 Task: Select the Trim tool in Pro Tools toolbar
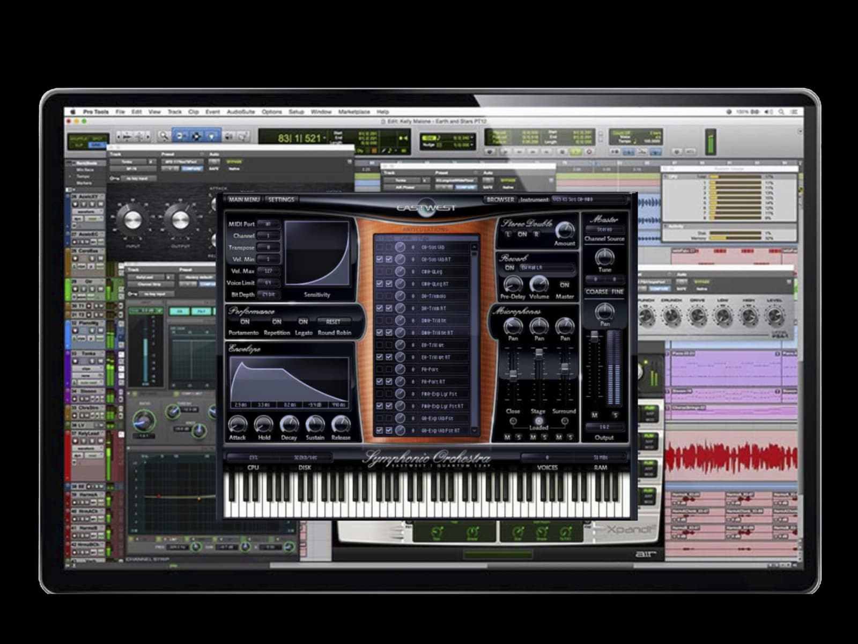pos(180,136)
